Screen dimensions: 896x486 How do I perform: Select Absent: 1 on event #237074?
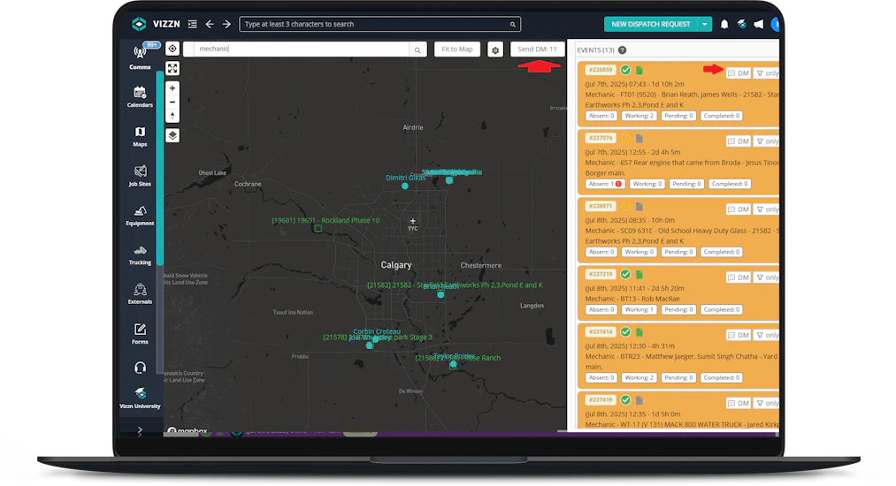tap(604, 184)
